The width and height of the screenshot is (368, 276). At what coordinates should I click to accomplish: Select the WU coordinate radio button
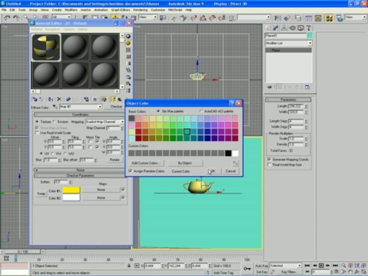click(65, 153)
